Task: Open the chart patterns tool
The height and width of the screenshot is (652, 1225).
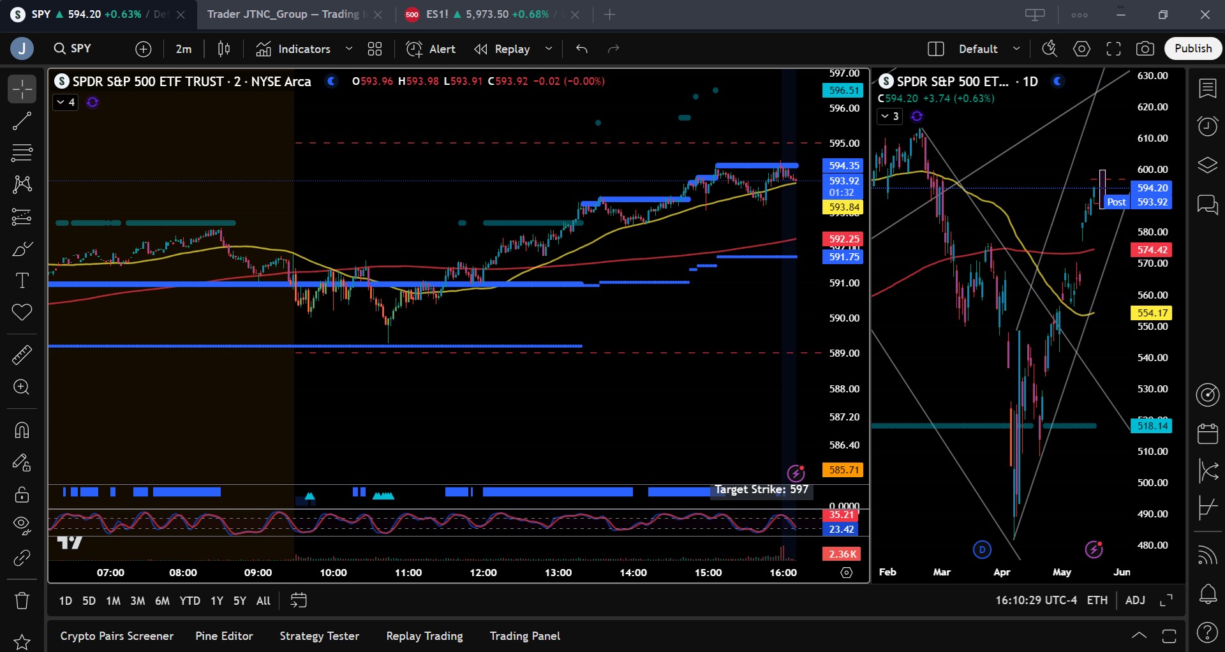Action: (22, 184)
